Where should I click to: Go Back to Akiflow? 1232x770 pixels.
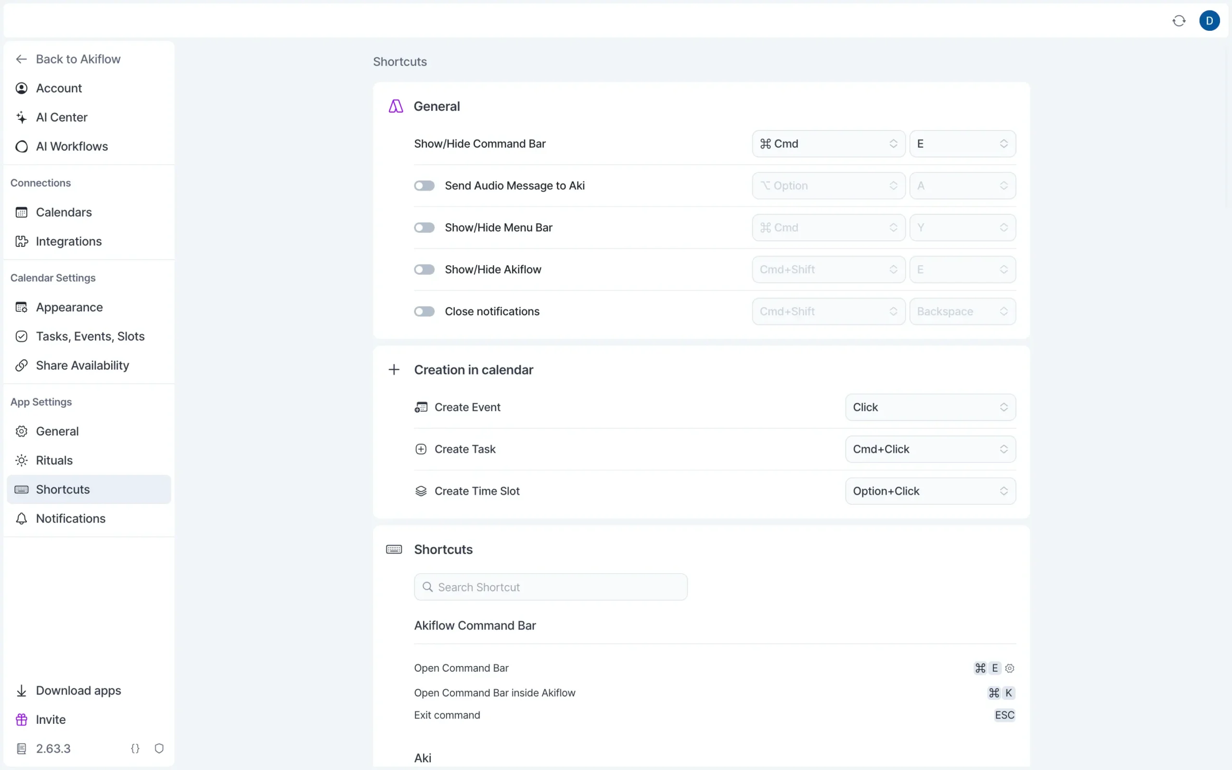pos(78,59)
